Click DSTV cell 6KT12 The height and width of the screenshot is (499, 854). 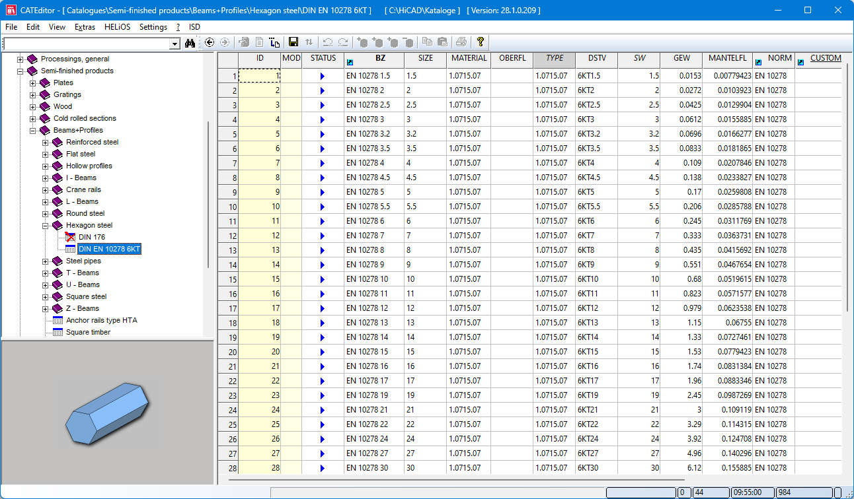click(x=597, y=308)
